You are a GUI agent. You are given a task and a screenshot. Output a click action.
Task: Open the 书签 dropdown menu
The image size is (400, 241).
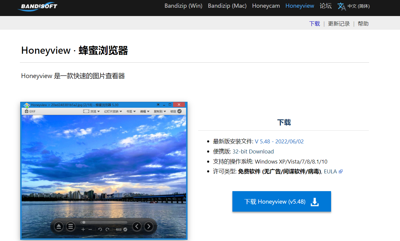131,111
